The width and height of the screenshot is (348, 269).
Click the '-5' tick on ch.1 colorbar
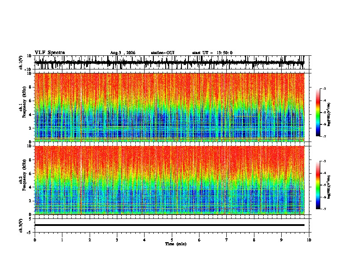pos(324,113)
